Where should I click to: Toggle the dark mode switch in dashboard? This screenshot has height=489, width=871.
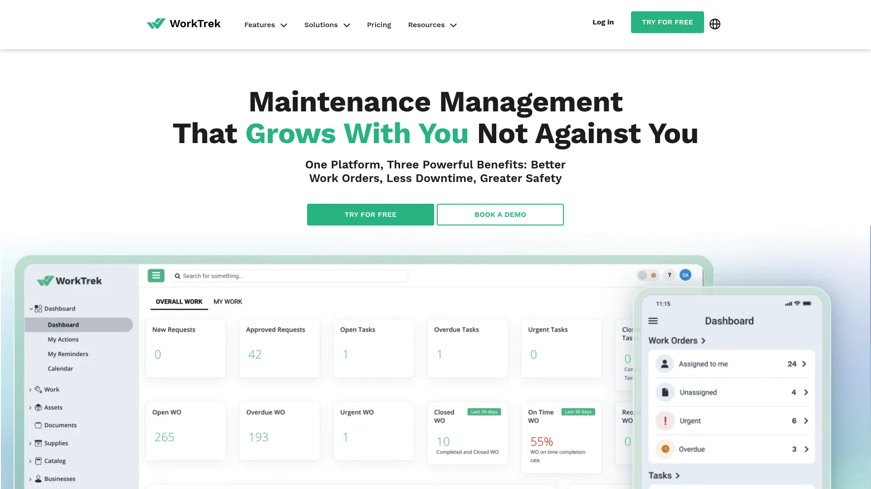click(x=648, y=275)
